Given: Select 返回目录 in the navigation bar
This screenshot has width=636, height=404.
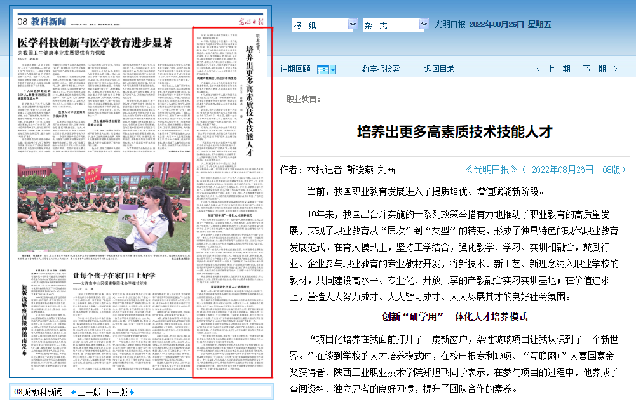Looking at the screenshot, I should [440, 69].
